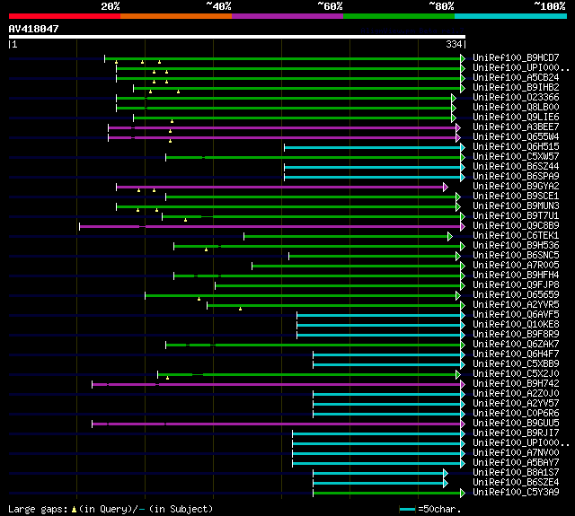Click UniRef100_Q655W4 label
Image resolution: width=575 pixels, height=516 pixels.
(516, 137)
